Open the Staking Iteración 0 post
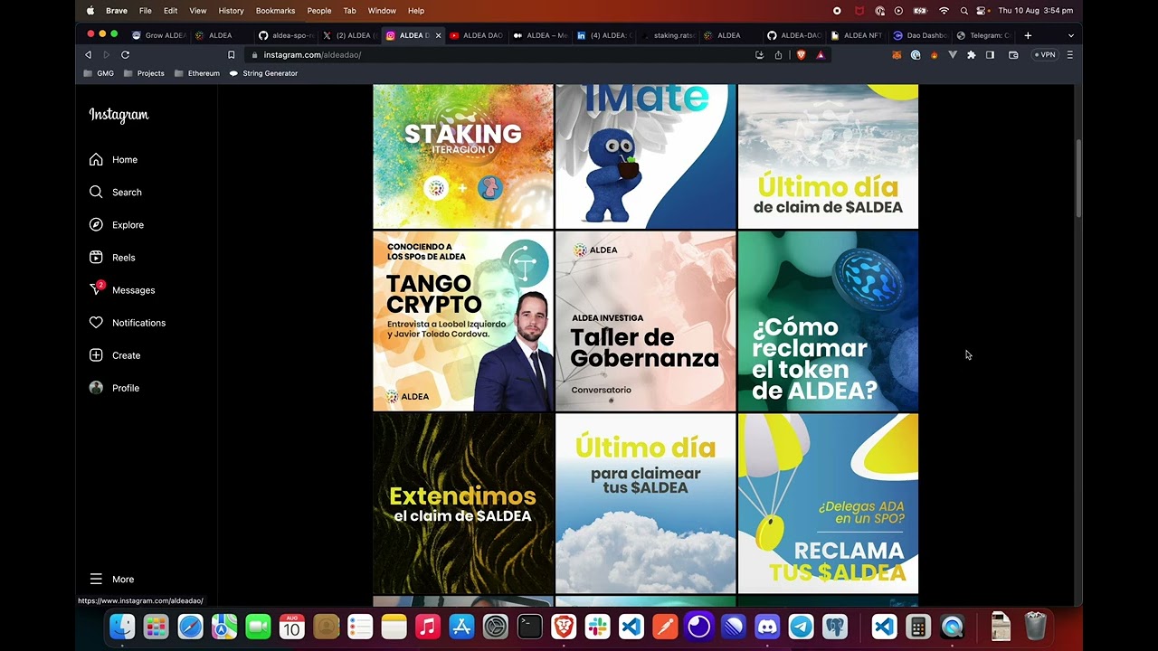 pyautogui.click(x=463, y=156)
